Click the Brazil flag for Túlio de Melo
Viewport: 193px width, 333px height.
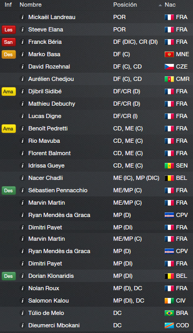pyautogui.click(x=169, y=313)
